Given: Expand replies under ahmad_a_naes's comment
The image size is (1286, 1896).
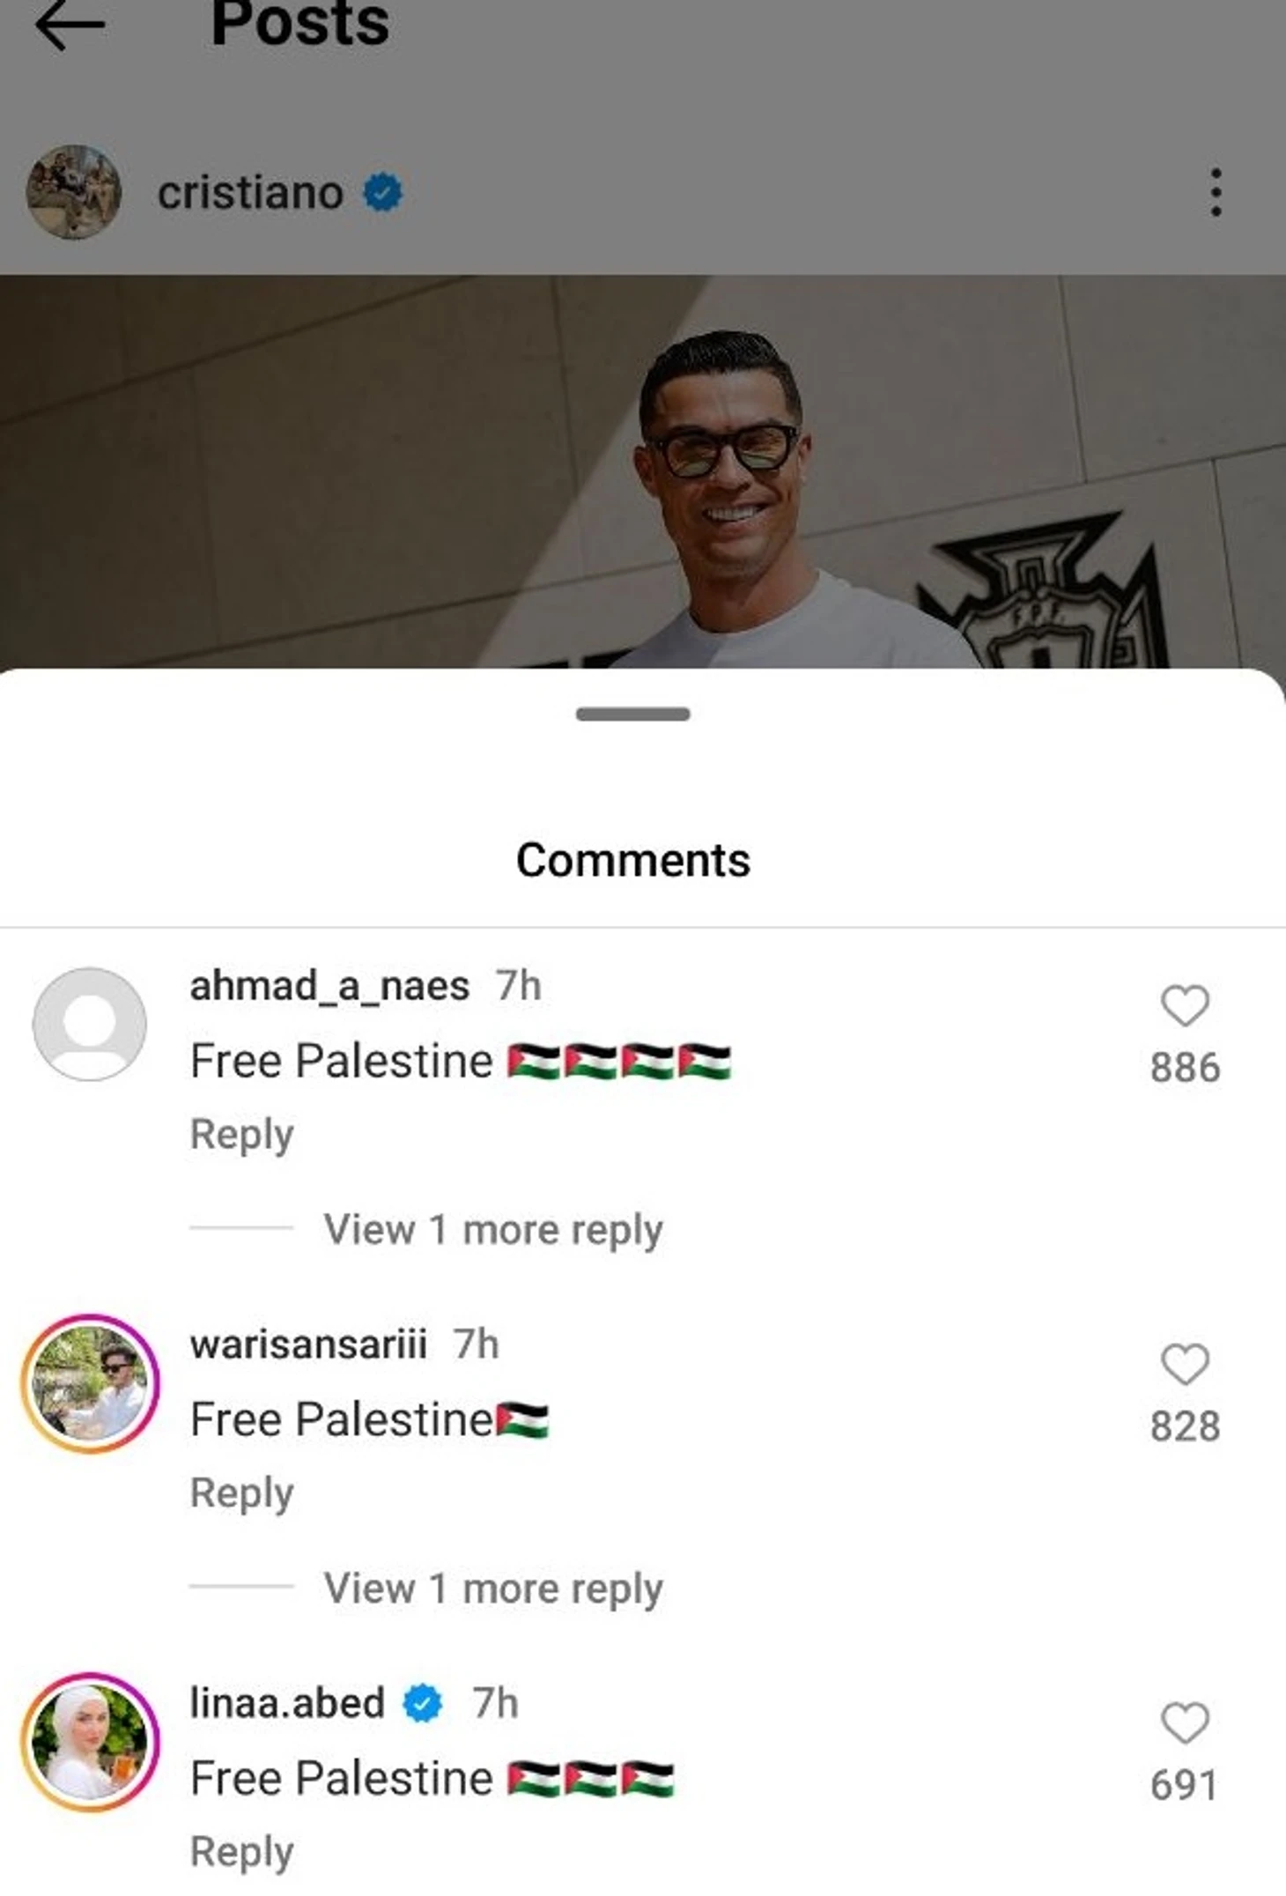Looking at the screenshot, I should pos(493,1230).
